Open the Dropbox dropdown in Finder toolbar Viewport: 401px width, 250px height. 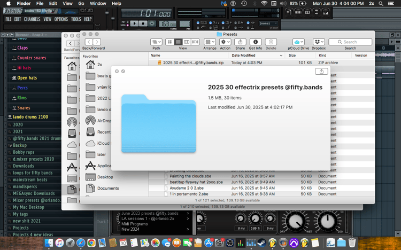tap(319, 42)
